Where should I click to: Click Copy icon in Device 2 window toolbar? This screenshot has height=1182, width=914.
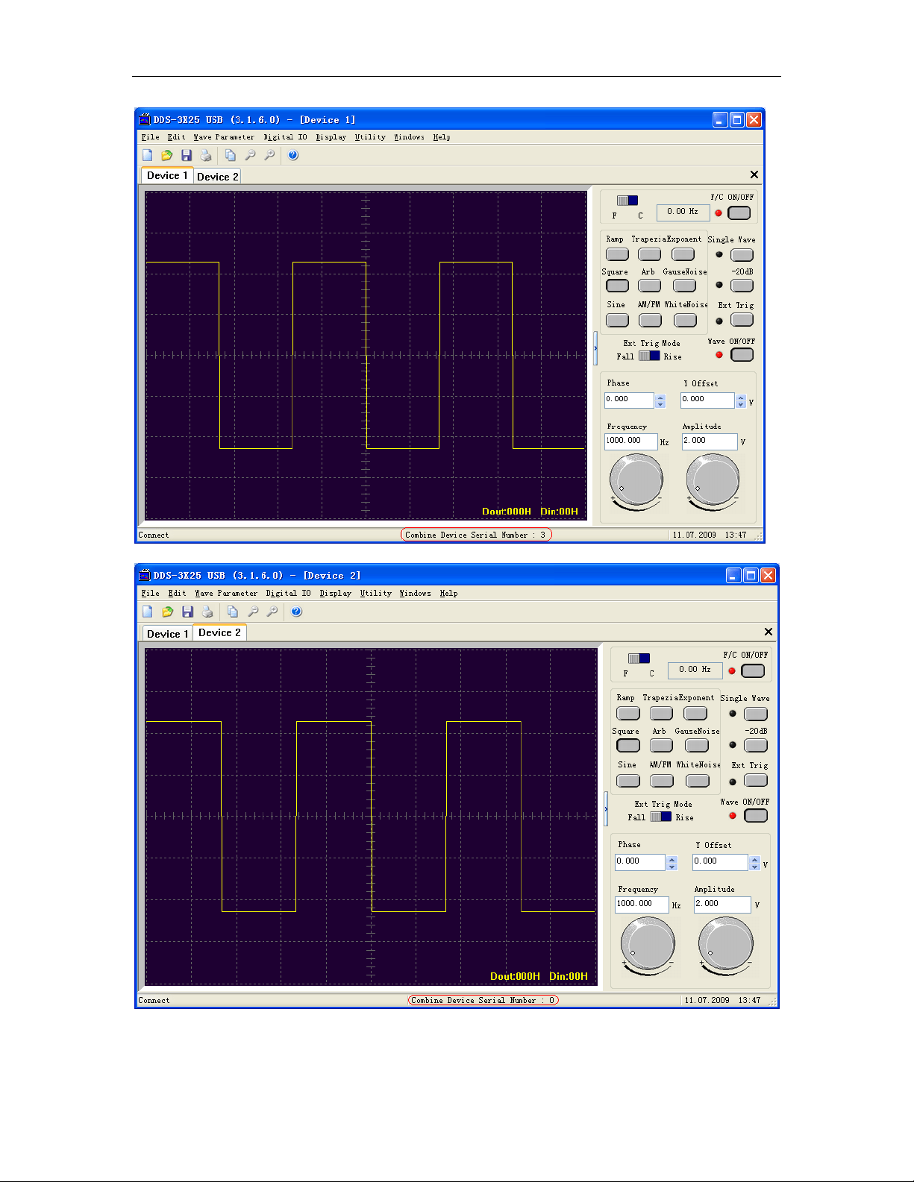point(233,612)
